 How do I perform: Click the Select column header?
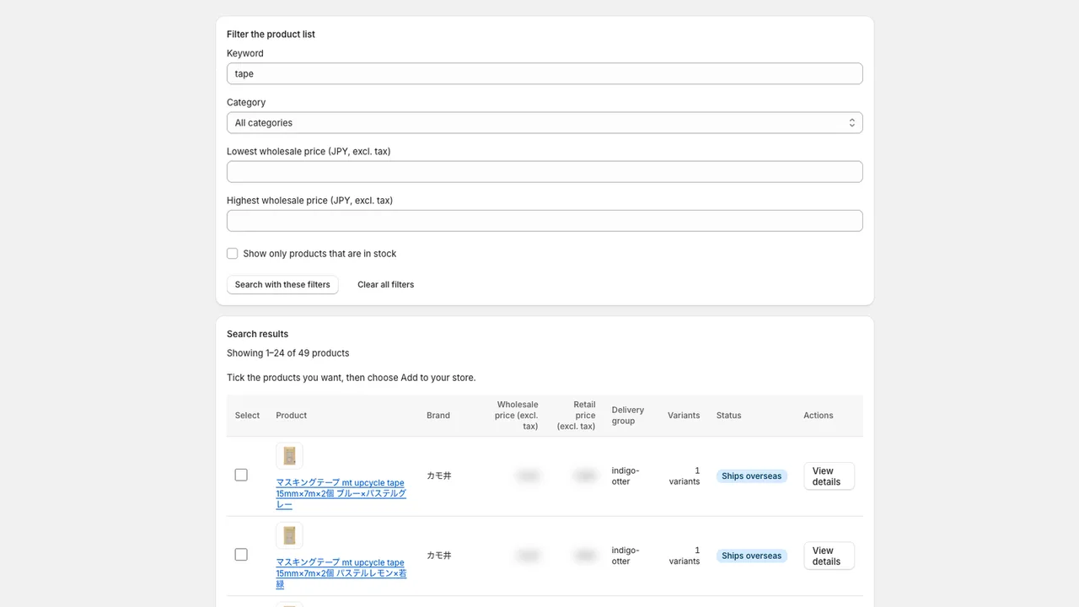[x=248, y=415]
